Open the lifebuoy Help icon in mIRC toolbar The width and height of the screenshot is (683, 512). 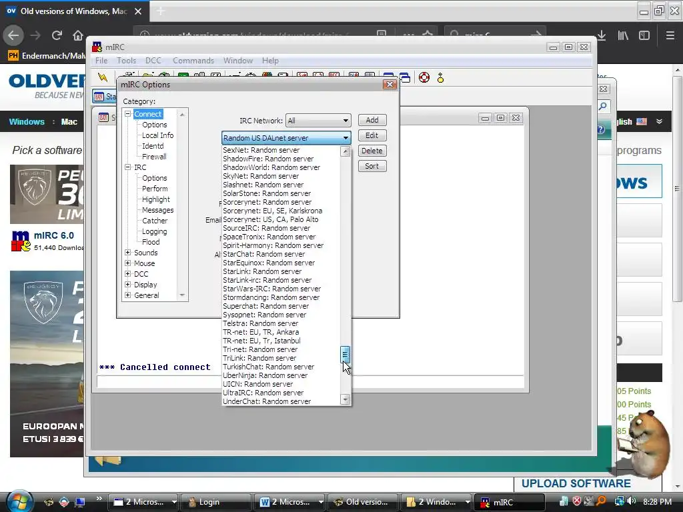click(424, 77)
